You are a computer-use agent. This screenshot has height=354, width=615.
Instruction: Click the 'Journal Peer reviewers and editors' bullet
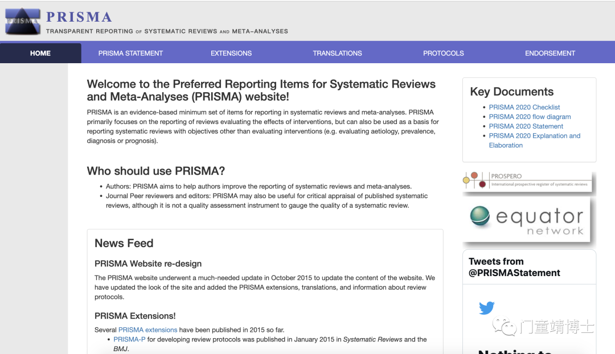click(266, 200)
